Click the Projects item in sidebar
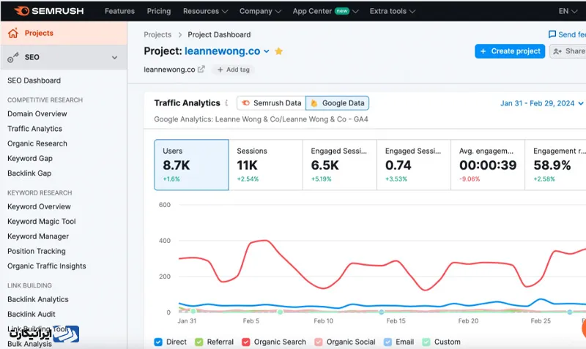The width and height of the screenshot is (586, 349). (x=64, y=33)
